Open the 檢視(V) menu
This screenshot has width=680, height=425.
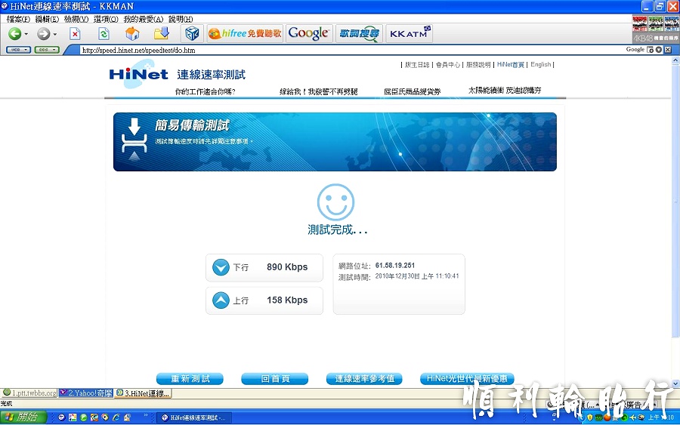point(76,19)
